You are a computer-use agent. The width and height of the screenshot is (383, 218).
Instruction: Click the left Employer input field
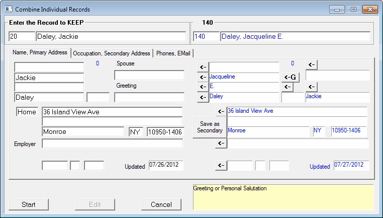(113, 143)
